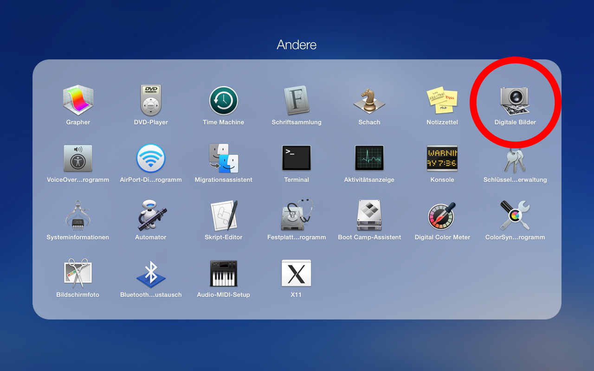Open the Konsole app
This screenshot has height=371, width=594.
[442, 158]
